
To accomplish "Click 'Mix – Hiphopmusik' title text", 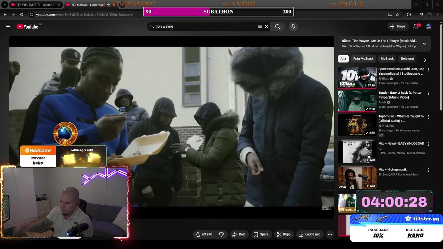I will click(392, 169).
